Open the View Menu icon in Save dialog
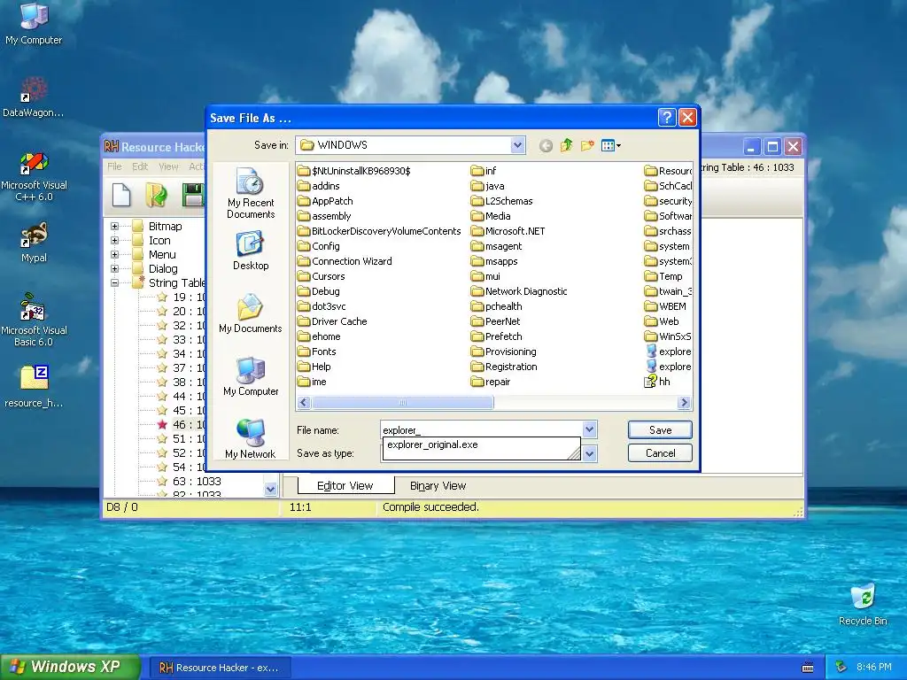 (x=610, y=146)
